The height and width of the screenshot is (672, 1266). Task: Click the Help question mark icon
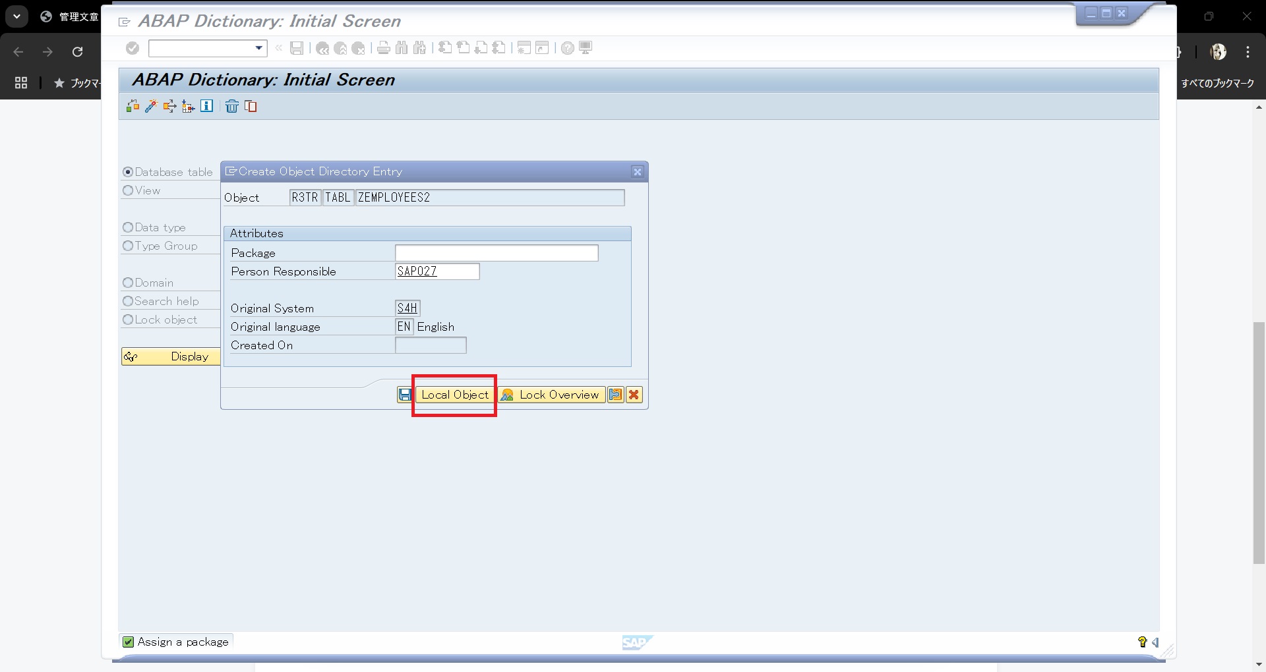click(568, 48)
